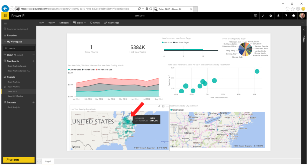This screenshot has width=307, height=165.
Task: Click the Datasets section header
Action: (x=11, y=102)
